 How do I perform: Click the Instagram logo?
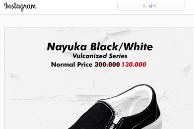[20, 6]
